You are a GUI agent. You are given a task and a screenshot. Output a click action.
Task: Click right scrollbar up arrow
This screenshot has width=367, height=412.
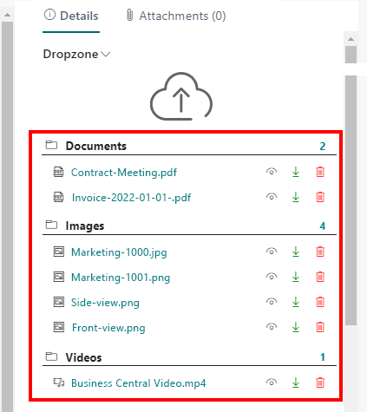(x=351, y=39)
